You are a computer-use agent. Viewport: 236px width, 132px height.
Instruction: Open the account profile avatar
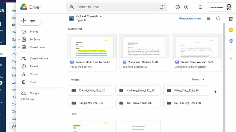tap(229, 7)
